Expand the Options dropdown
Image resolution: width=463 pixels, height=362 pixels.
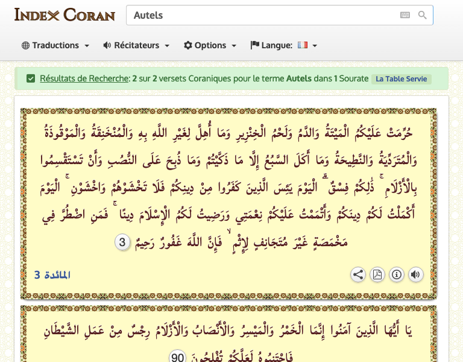210,45
